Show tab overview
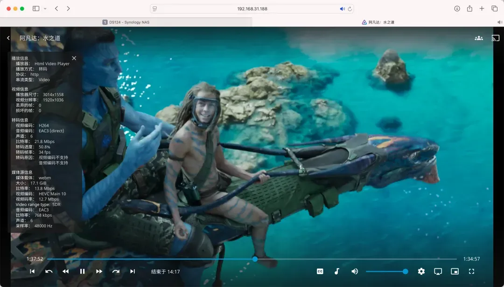Image resolution: width=504 pixels, height=287 pixels. (x=494, y=9)
